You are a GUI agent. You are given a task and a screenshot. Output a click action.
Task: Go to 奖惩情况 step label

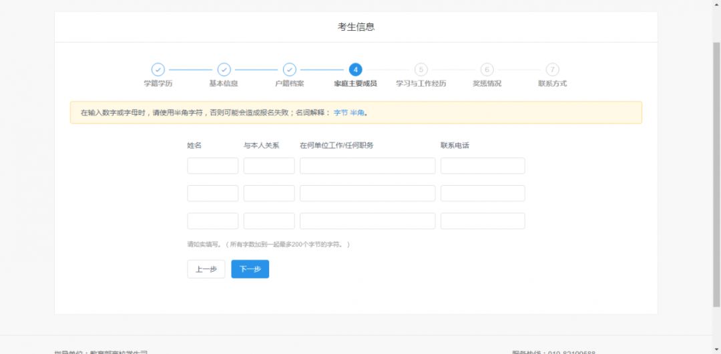[487, 83]
